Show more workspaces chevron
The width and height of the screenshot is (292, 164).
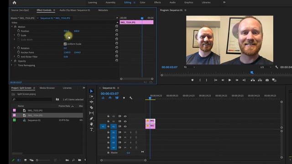pyautogui.click(x=224, y=2)
